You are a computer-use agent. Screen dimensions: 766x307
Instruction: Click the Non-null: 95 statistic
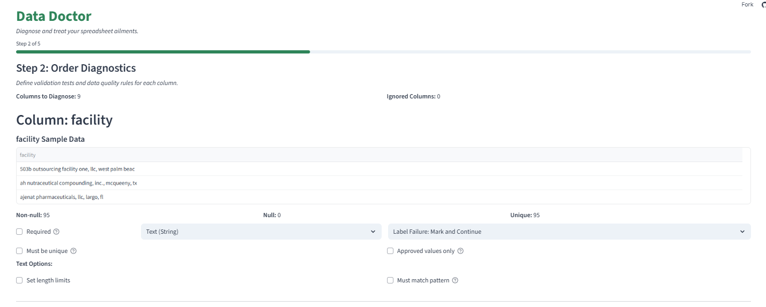33,215
